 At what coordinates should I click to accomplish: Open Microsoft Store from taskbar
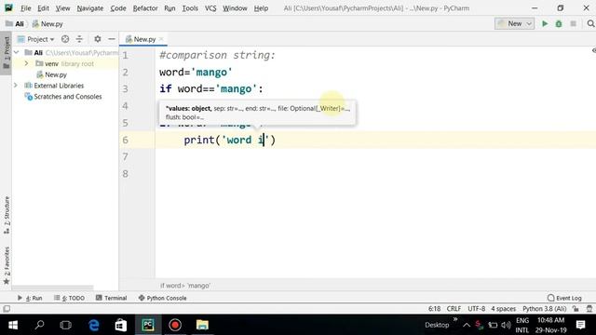pos(121,325)
